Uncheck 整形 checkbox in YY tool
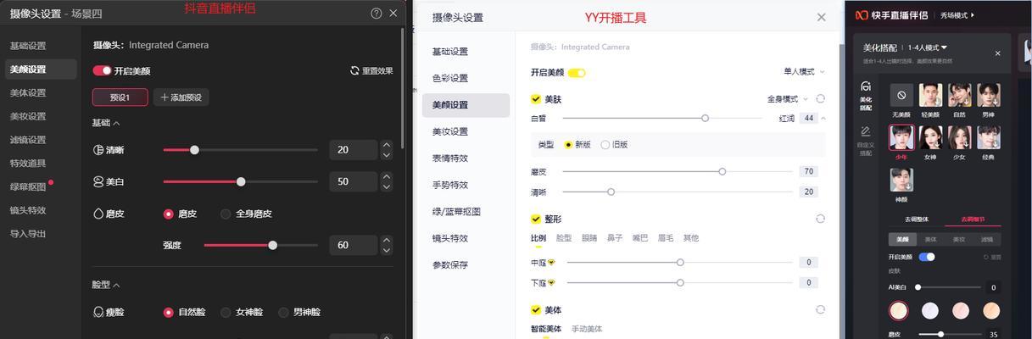Screen dimensions: 1032x339 [536, 219]
